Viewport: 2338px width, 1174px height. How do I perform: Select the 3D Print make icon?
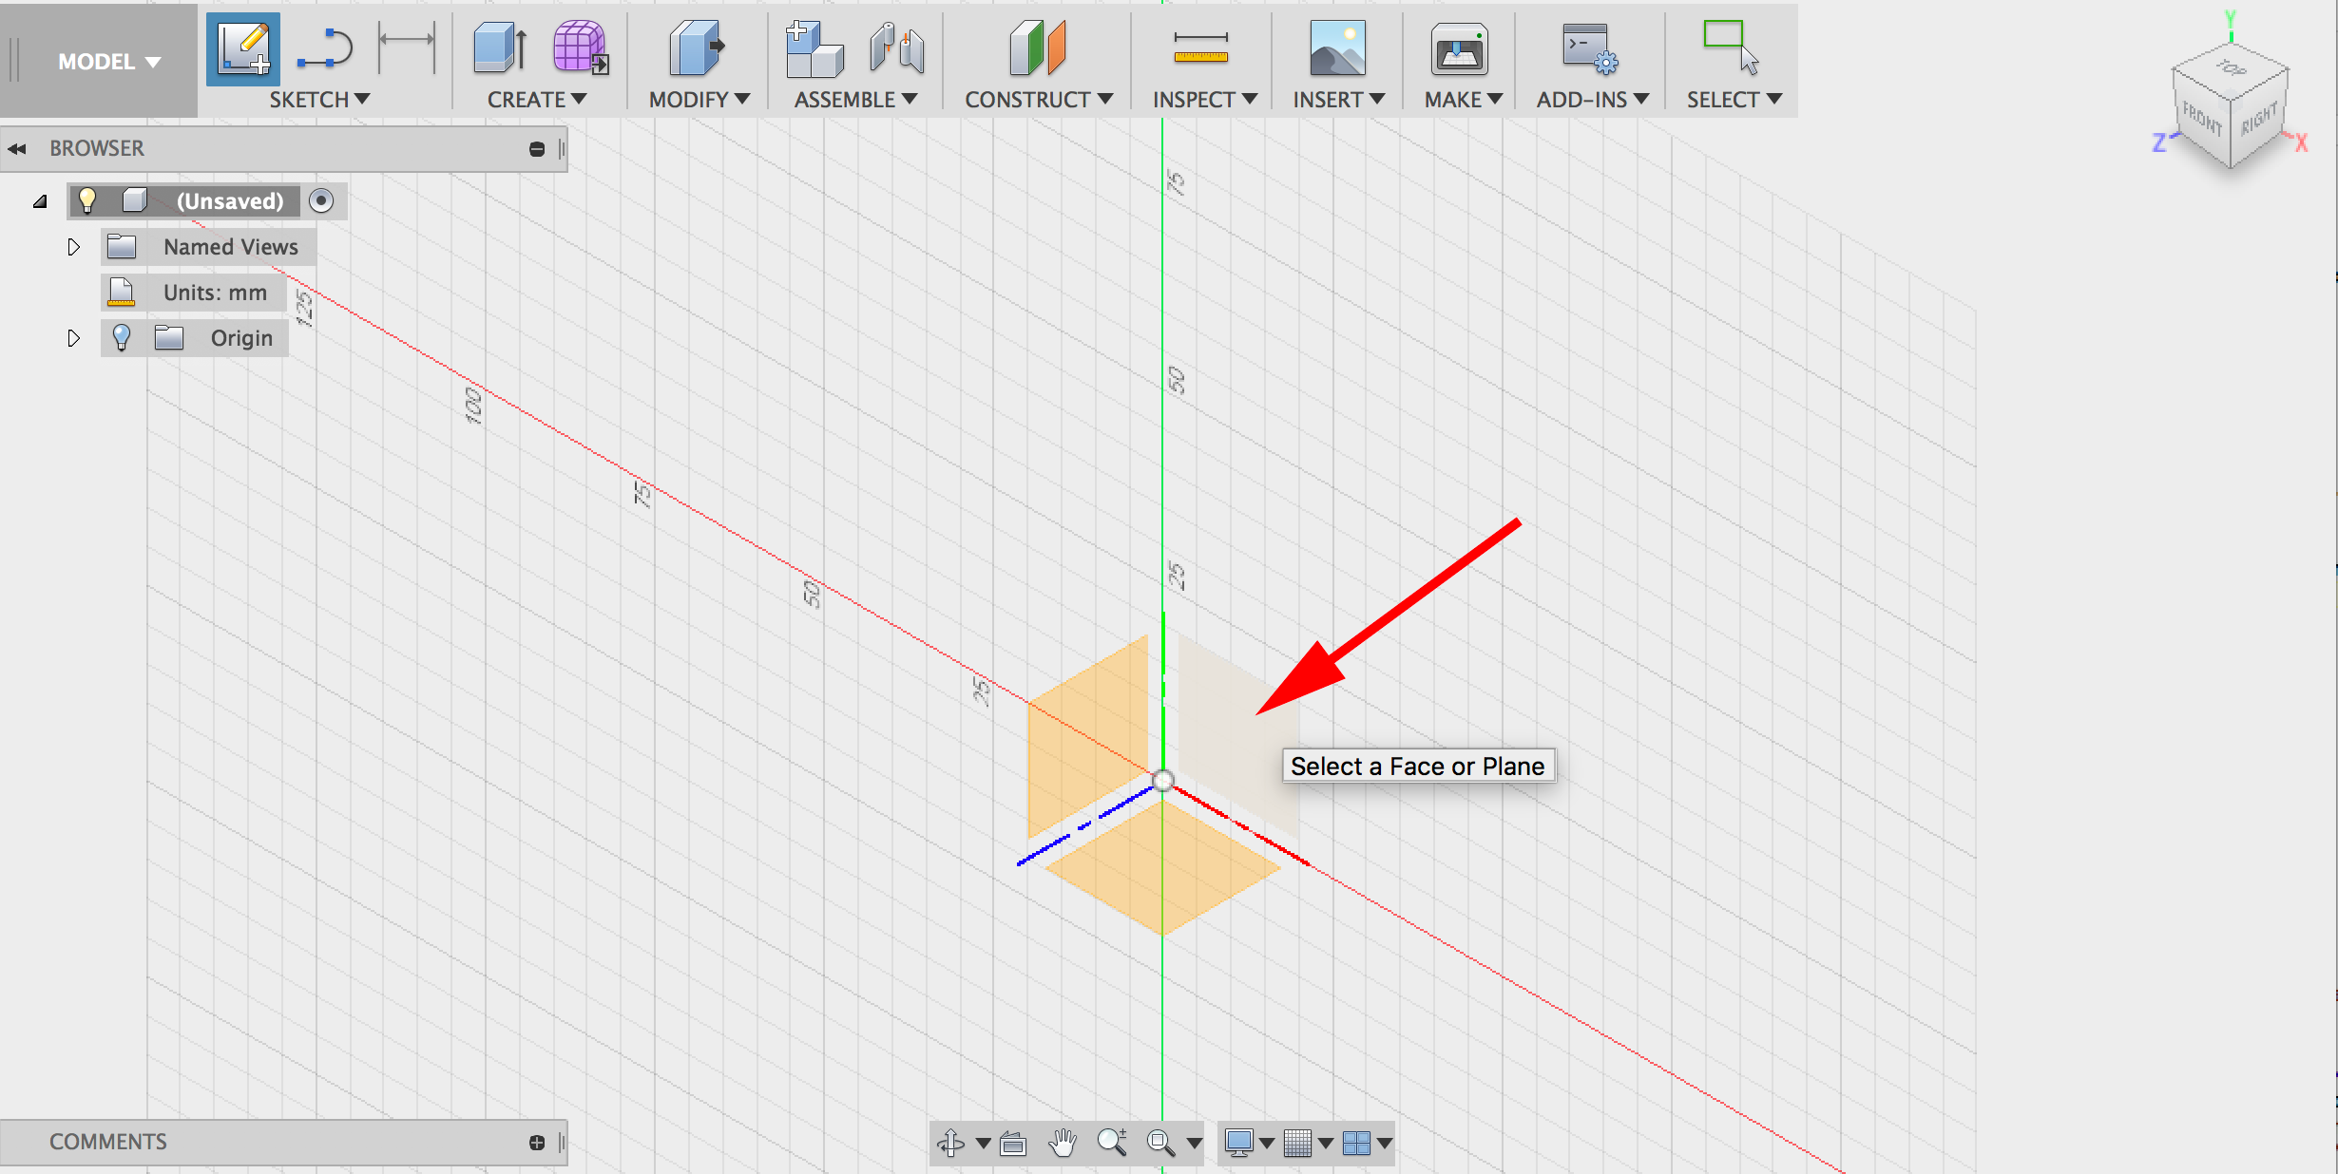click(1460, 48)
